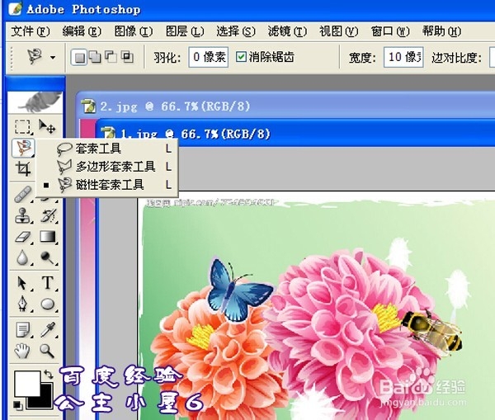Click the Magnetic Lasso tool in toolbox
The image size is (495, 420).
pyautogui.click(x=23, y=148)
